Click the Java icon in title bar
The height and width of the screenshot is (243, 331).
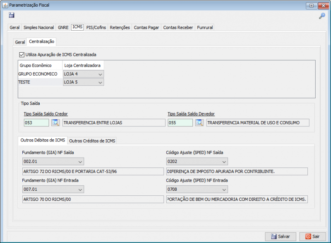(5, 5)
